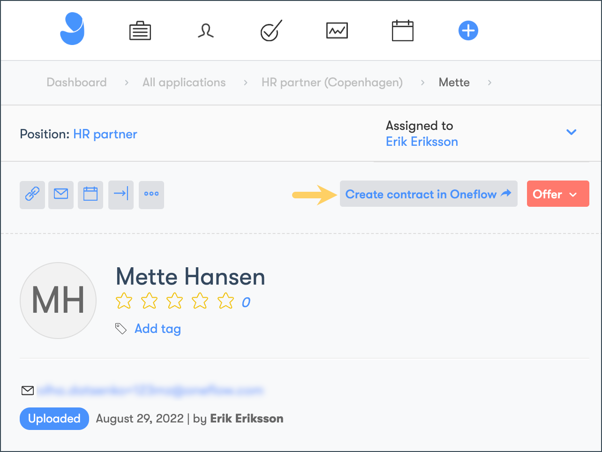Expand the chevron after Mette breadcrumb
The width and height of the screenshot is (602, 452).
coord(489,83)
